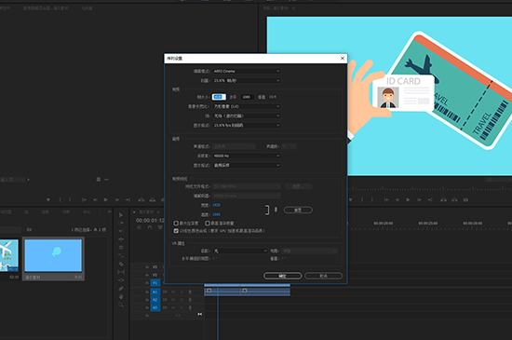The height and width of the screenshot is (340, 512).
Task: Open the audio display format dropdown
Action: [x=246, y=165]
